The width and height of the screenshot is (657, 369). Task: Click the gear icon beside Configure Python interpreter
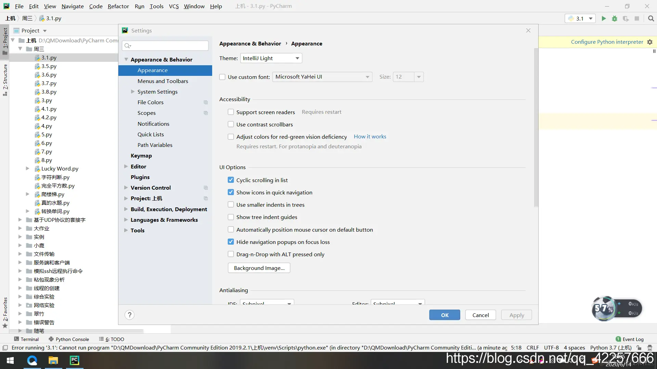[x=650, y=42]
